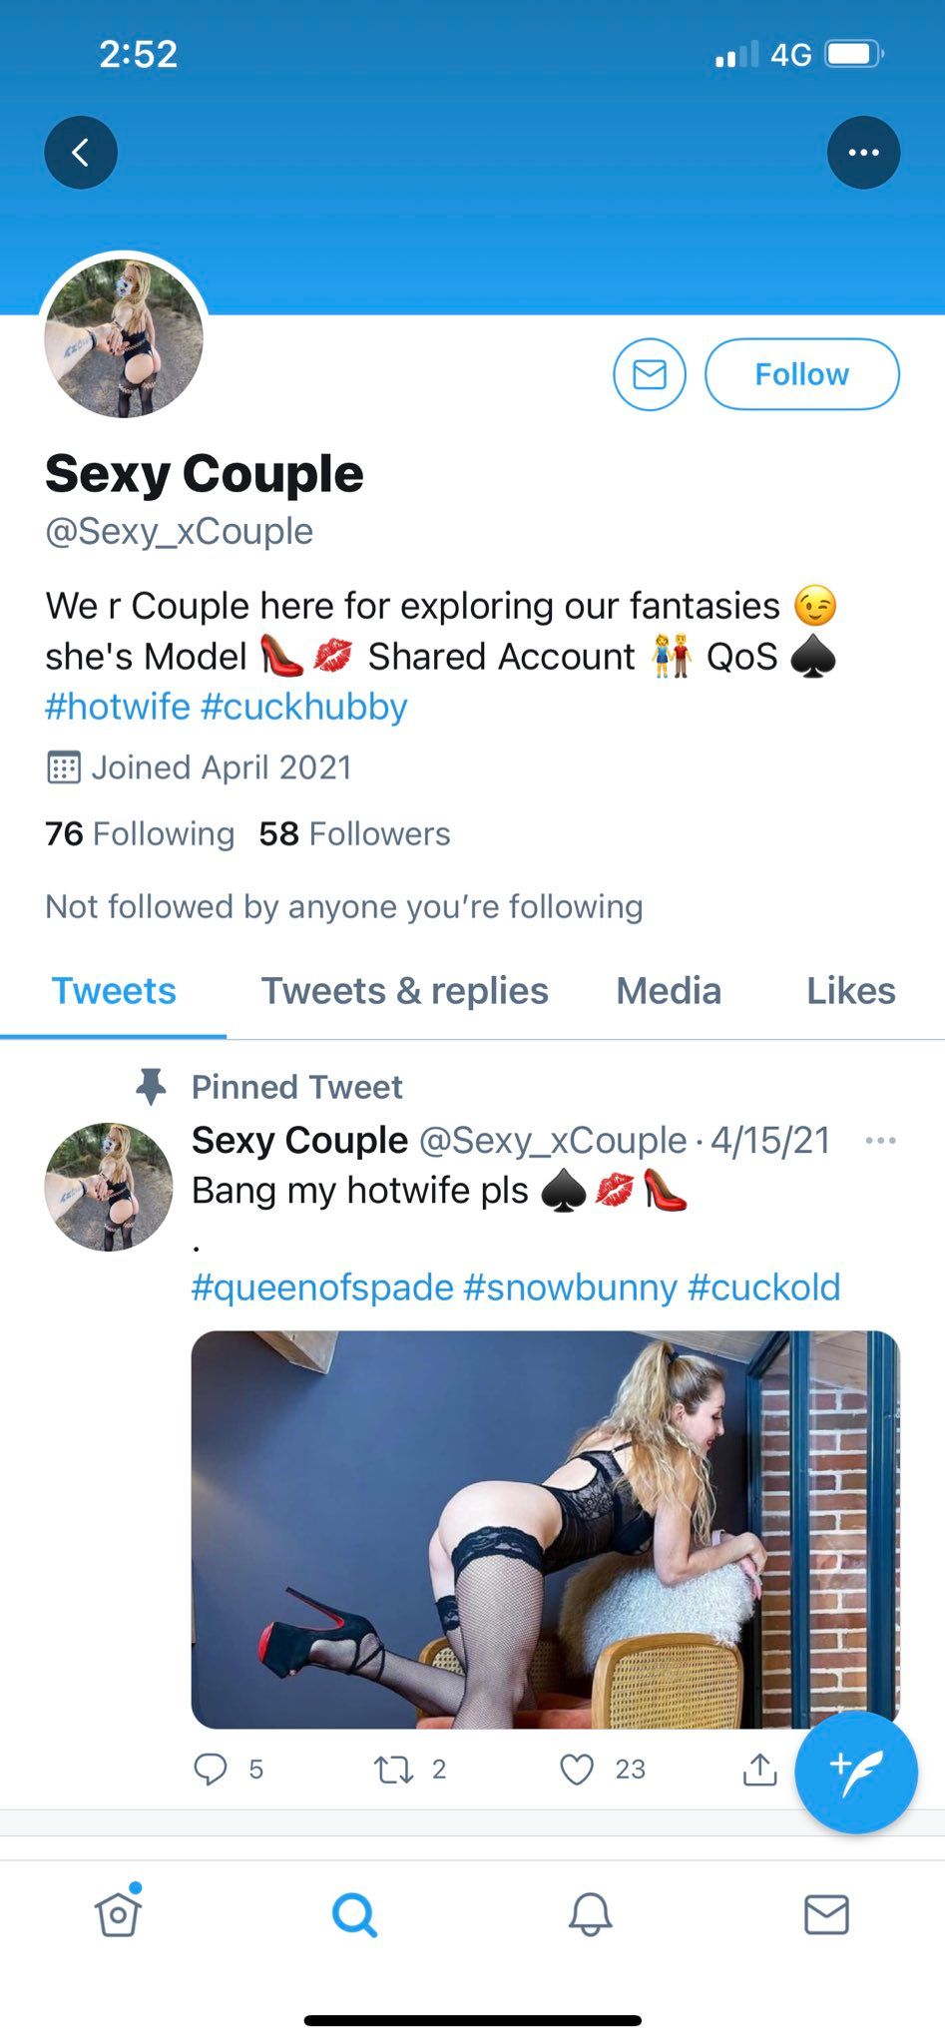
Task: Open pinned tweet's three-dot overflow menu
Action: click(x=880, y=1140)
